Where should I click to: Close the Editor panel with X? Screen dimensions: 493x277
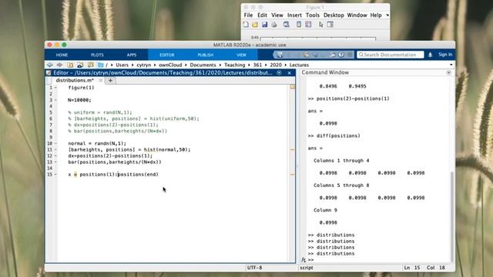pos(290,73)
